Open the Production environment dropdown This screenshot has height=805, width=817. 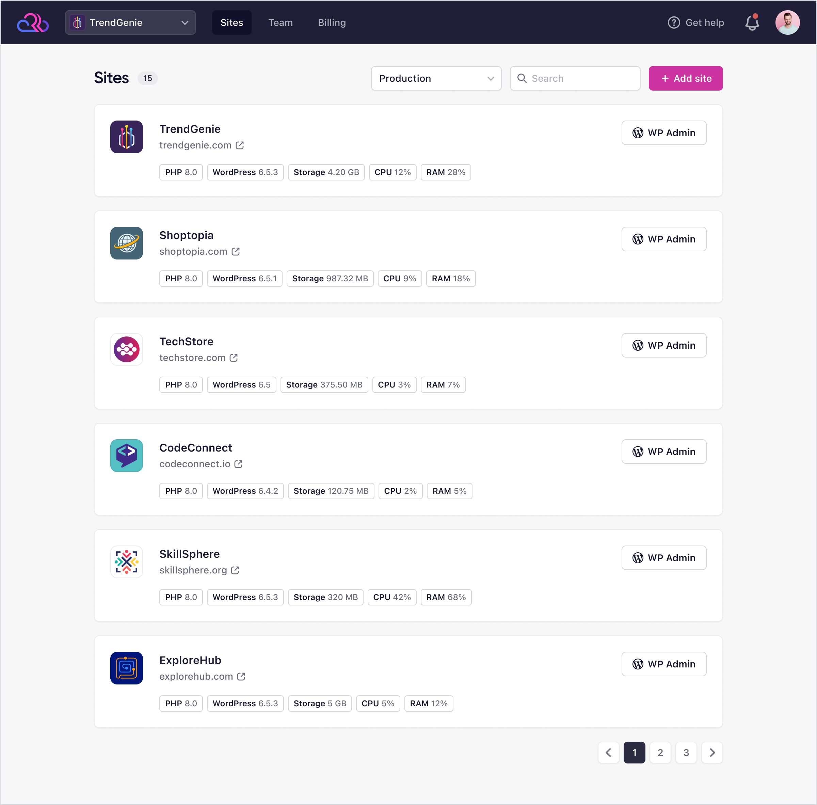click(436, 78)
